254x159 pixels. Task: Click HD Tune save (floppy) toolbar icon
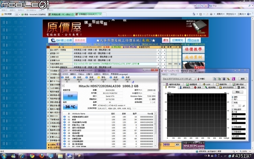[224, 79]
